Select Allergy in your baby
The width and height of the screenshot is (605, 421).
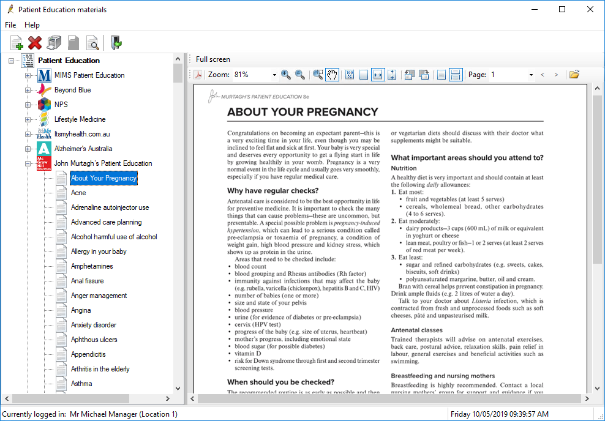(x=99, y=251)
